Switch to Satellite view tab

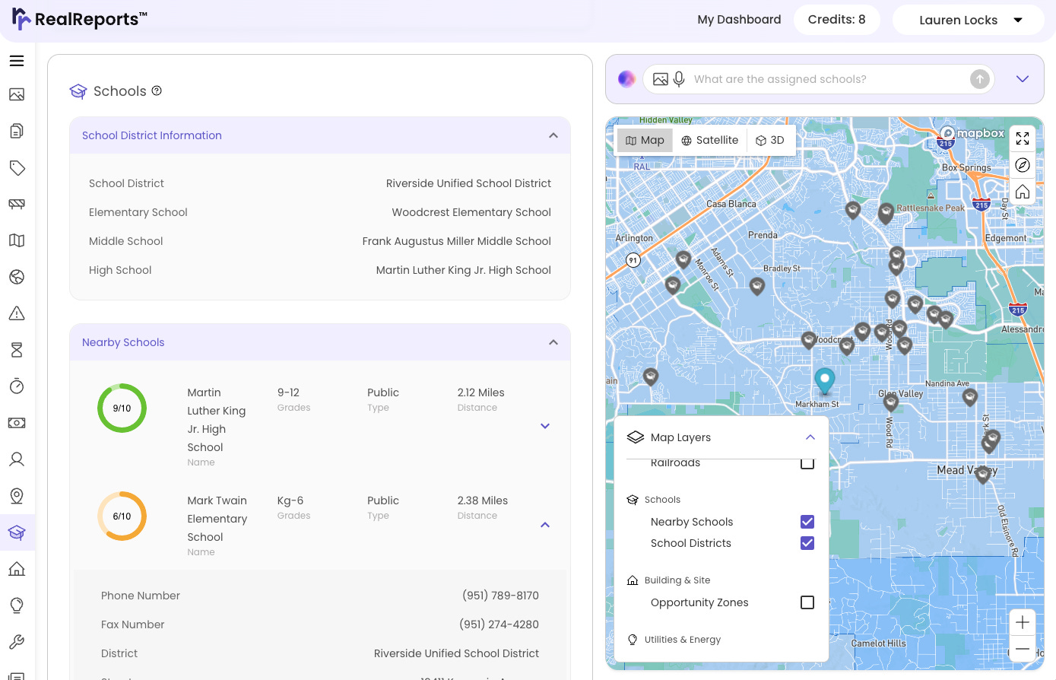(710, 140)
